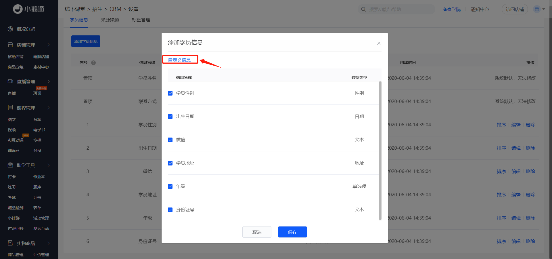Screen dimensions: 552x259
Task: Click 编辑 for 出生日期 row
Action: [516, 148]
